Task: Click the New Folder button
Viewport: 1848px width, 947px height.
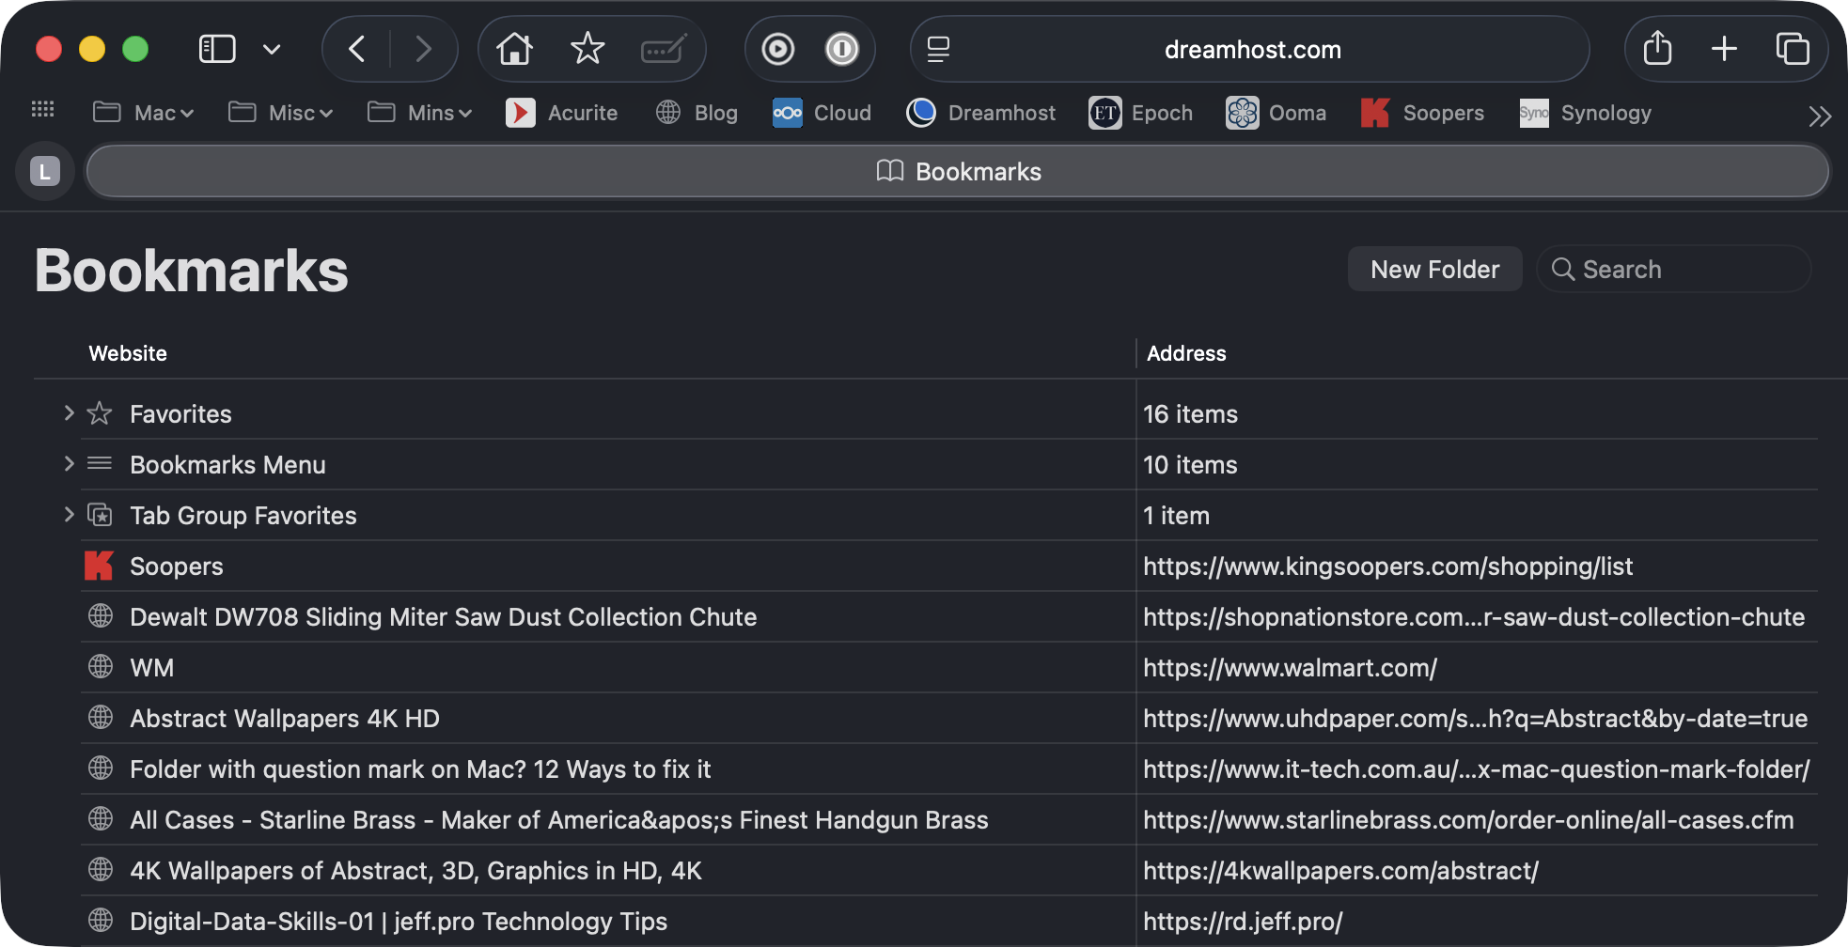Action: 1434,270
